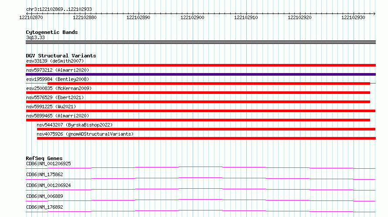Select the DGV Structural Variants track title
The height and width of the screenshot is (217, 388).
(61, 56)
